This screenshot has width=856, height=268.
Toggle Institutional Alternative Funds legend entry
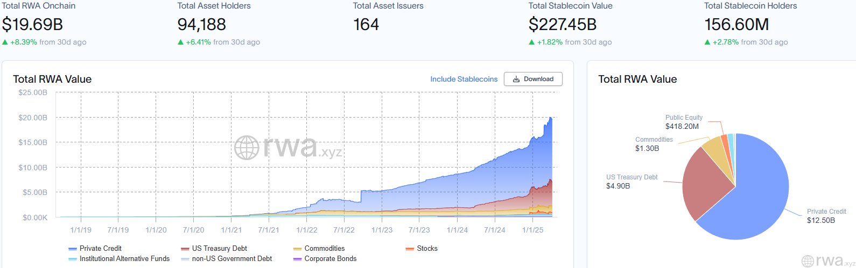click(x=120, y=259)
